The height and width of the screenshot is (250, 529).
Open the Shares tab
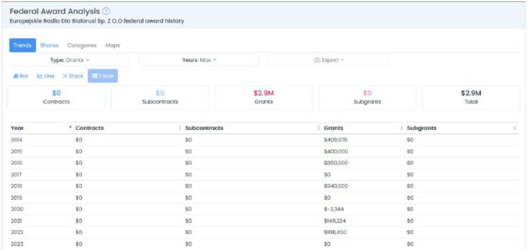(50, 45)
